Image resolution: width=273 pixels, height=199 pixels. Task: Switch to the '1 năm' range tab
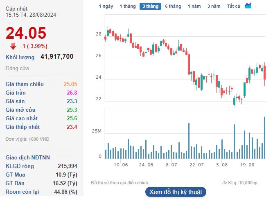point(194,6)
